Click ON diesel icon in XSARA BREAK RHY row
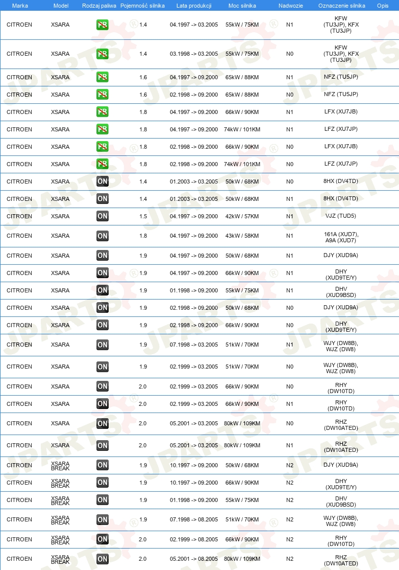Viewport: 399px width, 570px height. pos(102,539)
